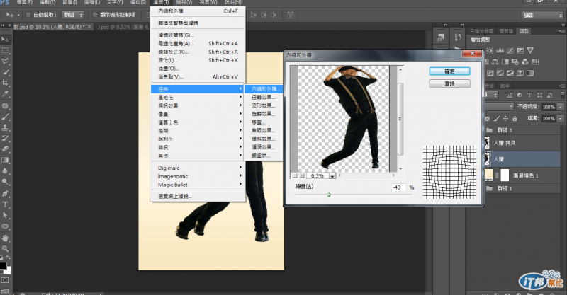
Task: Click the amount slider handle
Action: (x=329, y=195)
